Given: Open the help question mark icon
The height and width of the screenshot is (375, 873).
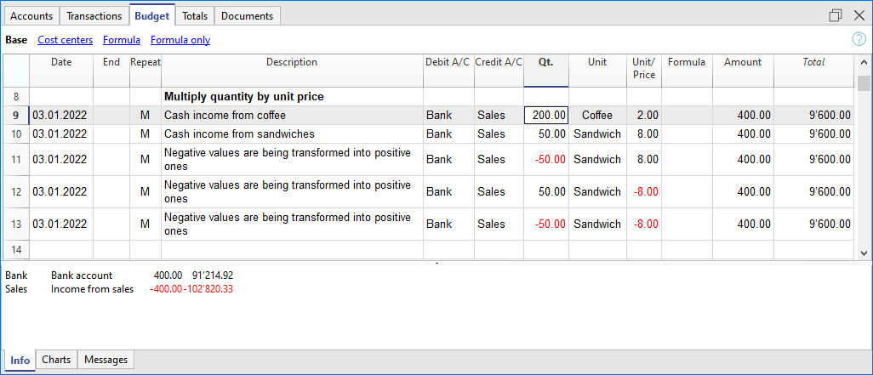Looking at the screenshot, I should tap(859, 39).
